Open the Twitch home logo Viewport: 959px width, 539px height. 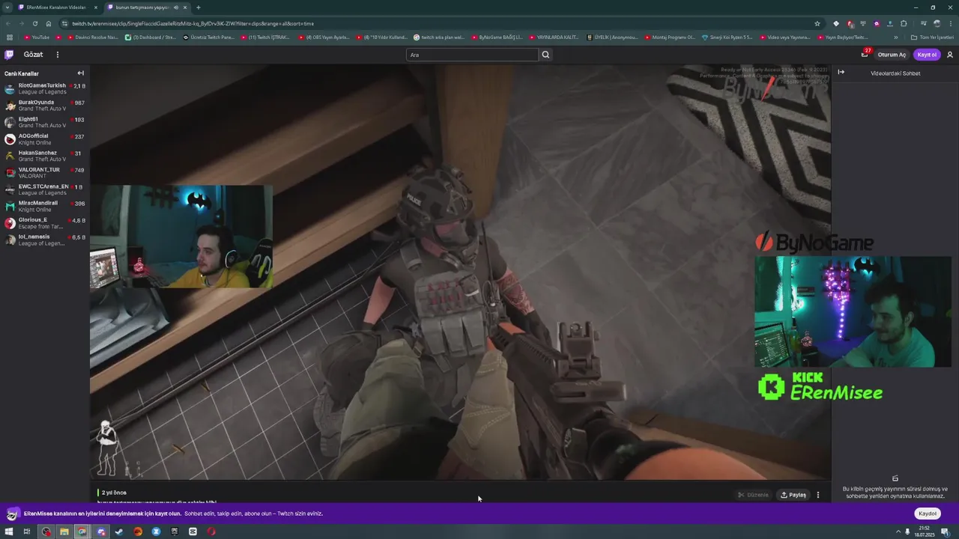click(x=9, y=55)
